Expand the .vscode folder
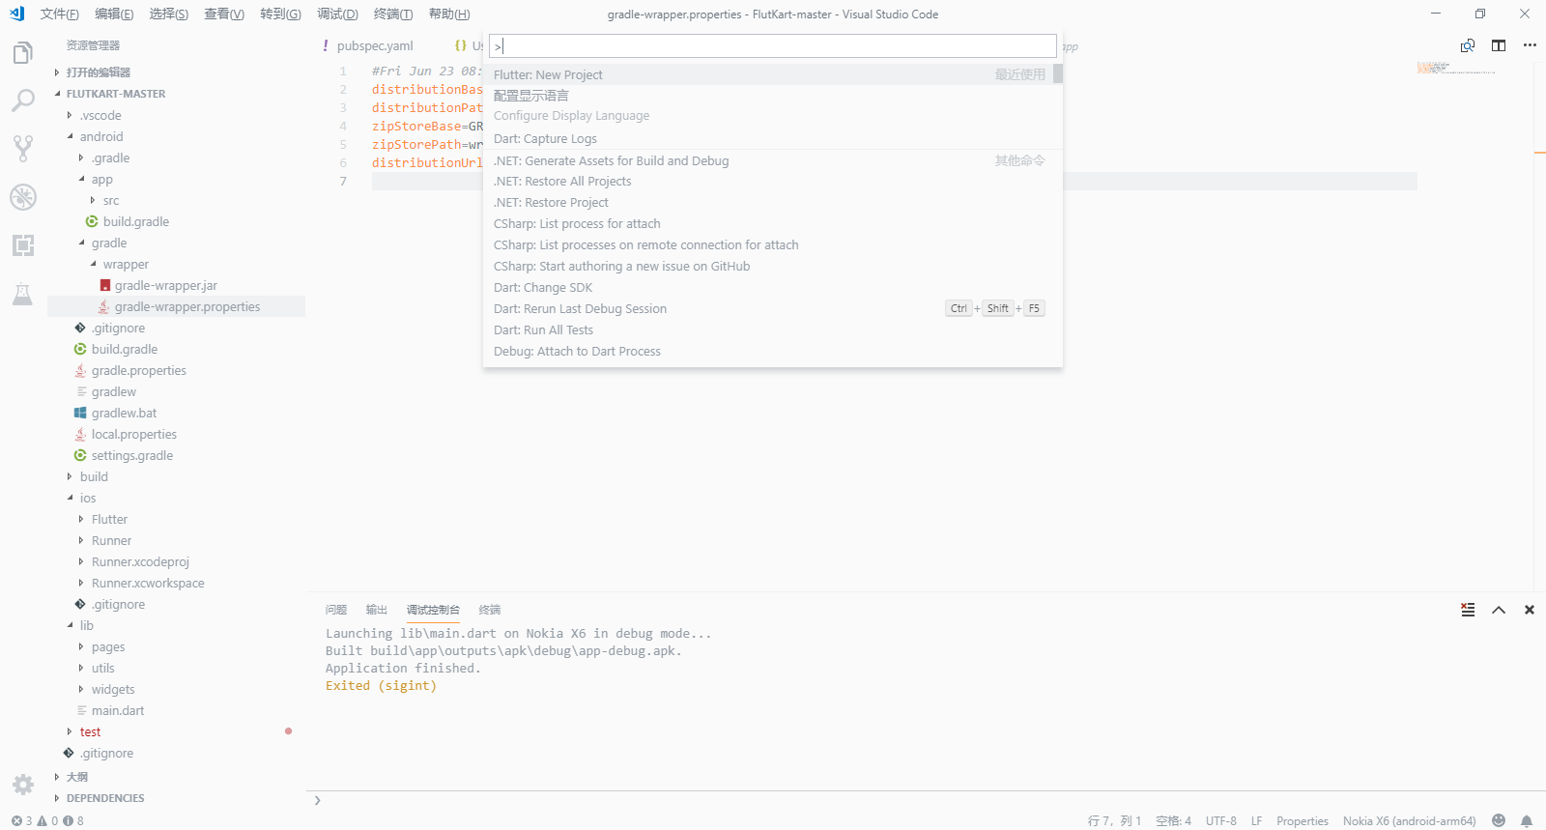The width and height of the screenshot is (1546, 830). tap(100, 115)
